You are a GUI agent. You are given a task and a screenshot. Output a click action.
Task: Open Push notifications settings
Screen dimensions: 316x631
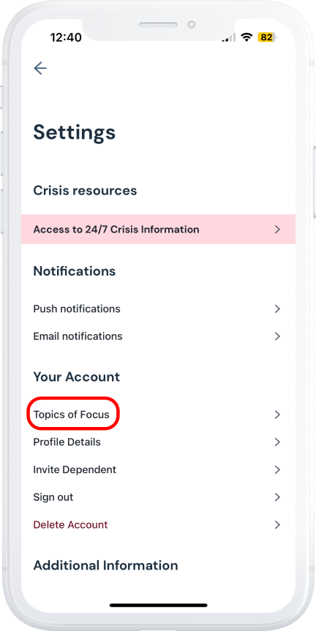click(158, 309)
